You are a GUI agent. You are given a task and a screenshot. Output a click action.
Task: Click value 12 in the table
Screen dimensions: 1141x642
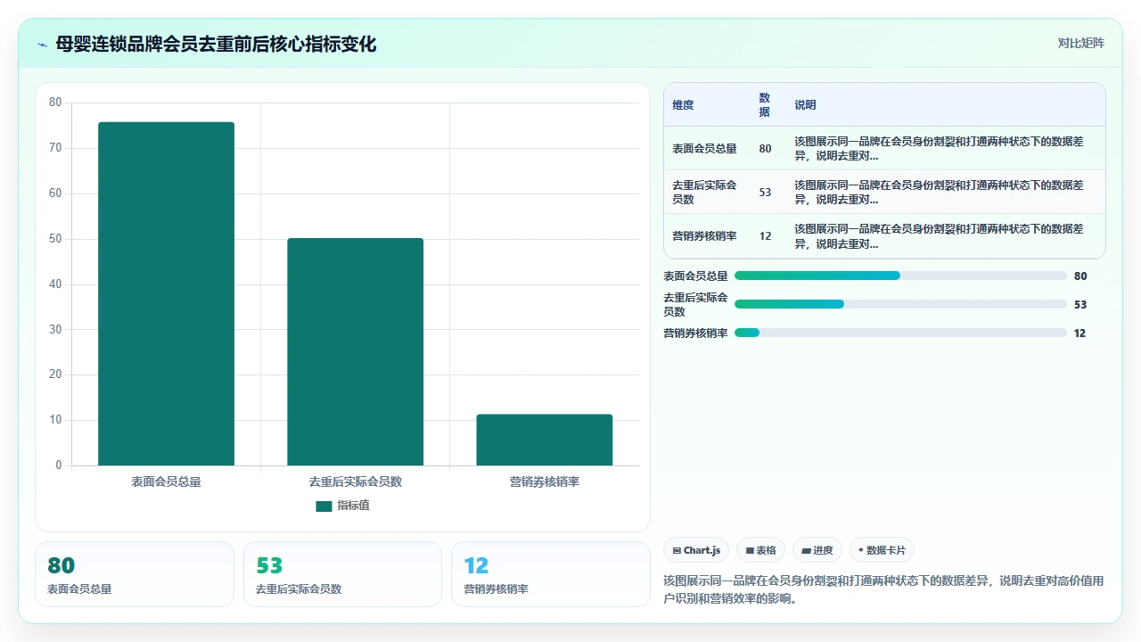point(765,236)
